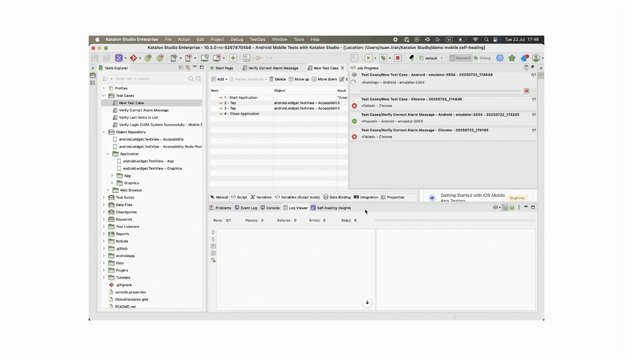The width and height of the screenshot is (633, 356).
Task: Open the Add dropdown arrow
Action: tap(226, 79)
